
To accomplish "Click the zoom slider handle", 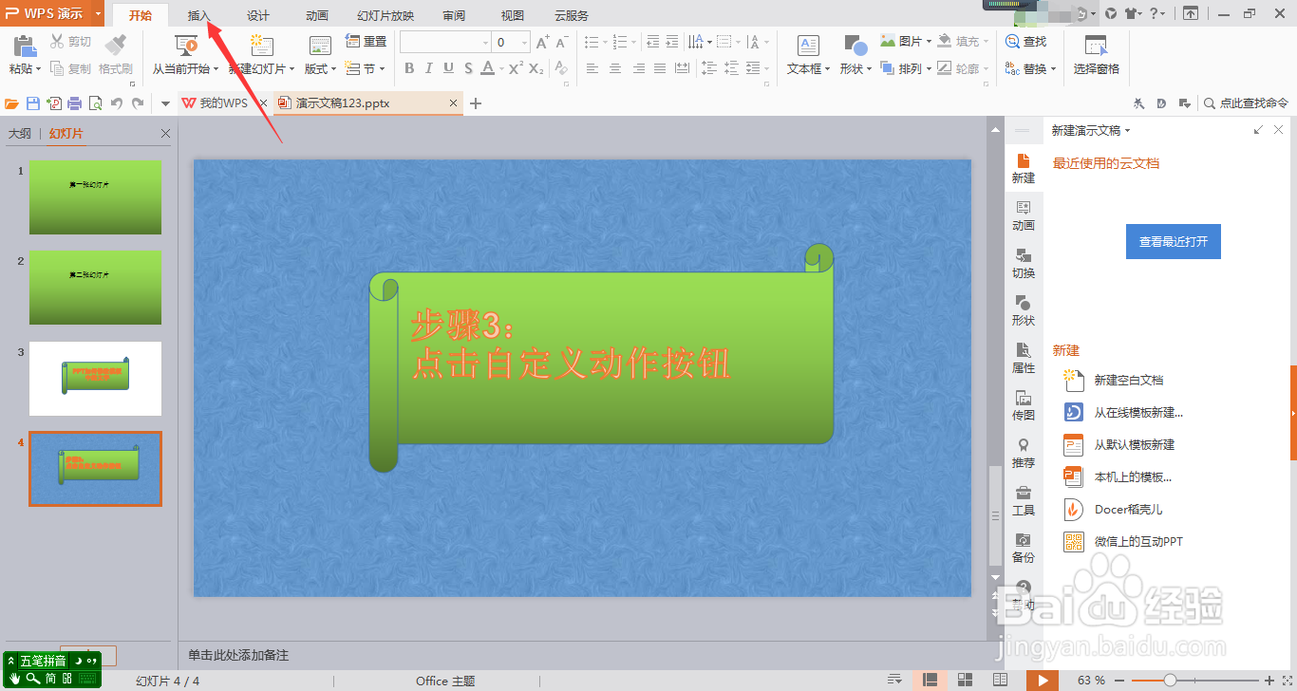I will 1170,680.
